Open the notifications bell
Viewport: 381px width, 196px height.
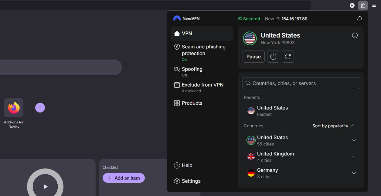[359, 19]
